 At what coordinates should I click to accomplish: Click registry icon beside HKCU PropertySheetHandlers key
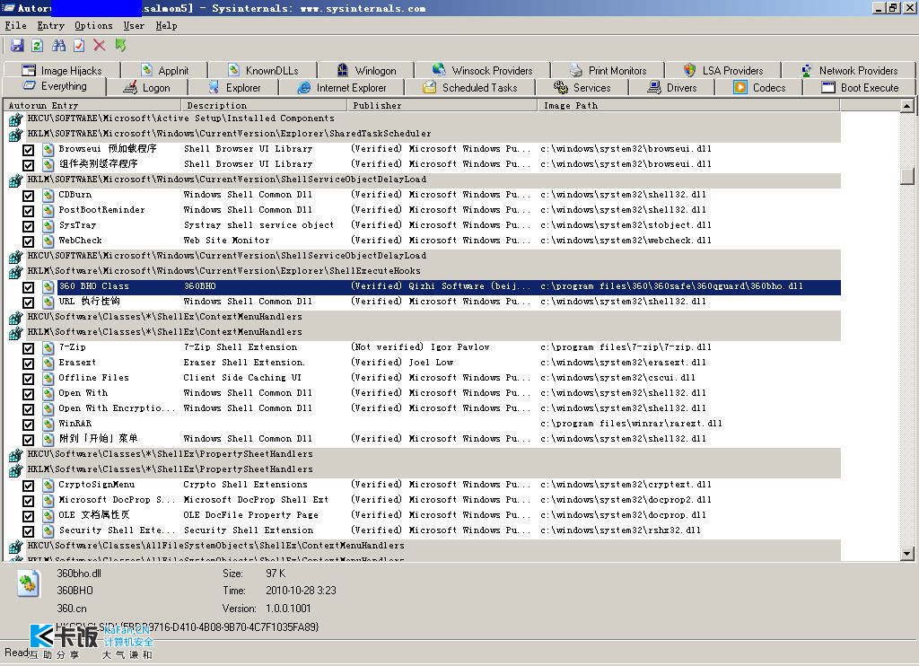15,454
